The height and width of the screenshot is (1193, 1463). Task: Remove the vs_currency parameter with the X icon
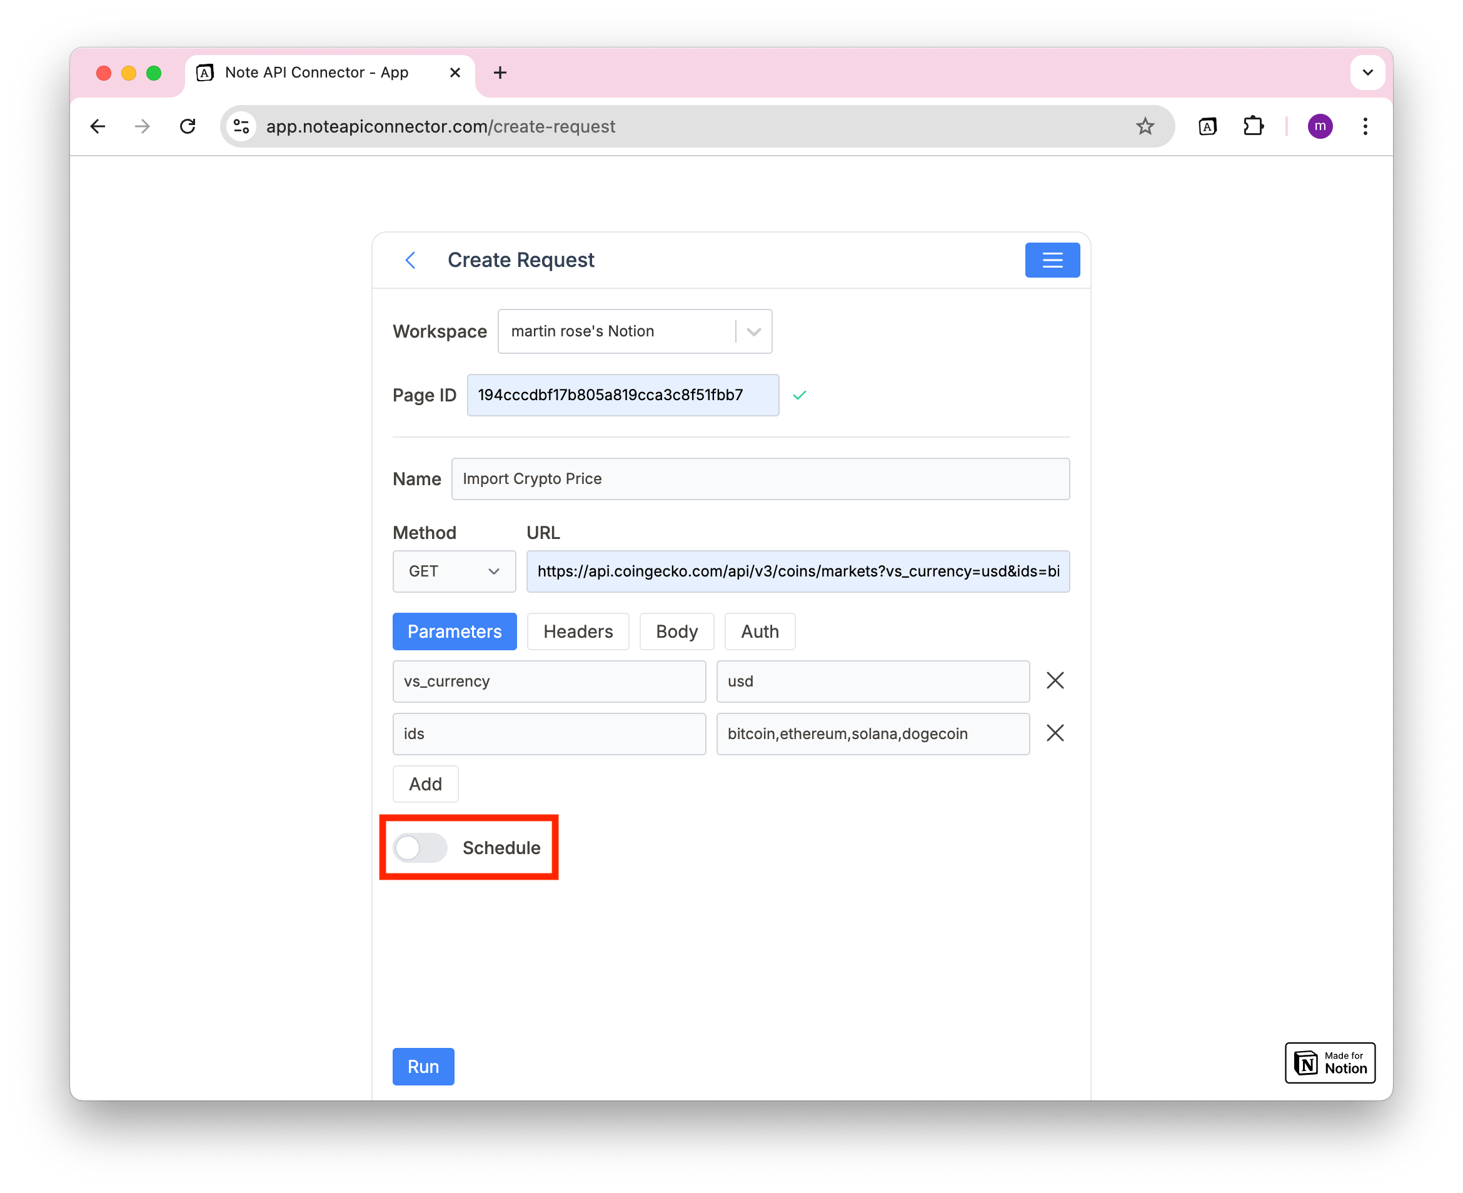click(x=1054, y=680)
